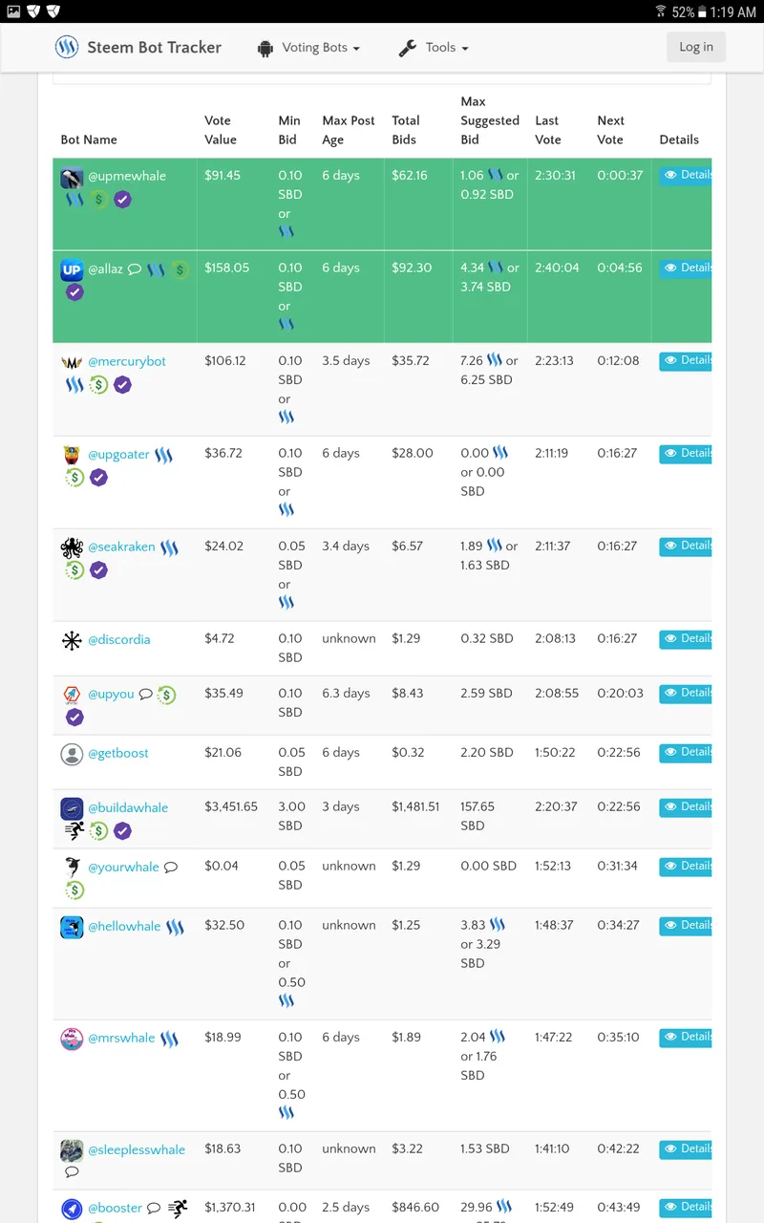Image resolution: width=764 pixels, height=1223 pixels.
Task: Click the purple verified badge under @mercurybot
Action: coord(122,385)
